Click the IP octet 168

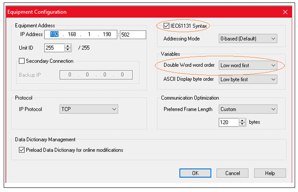[72, 34]
